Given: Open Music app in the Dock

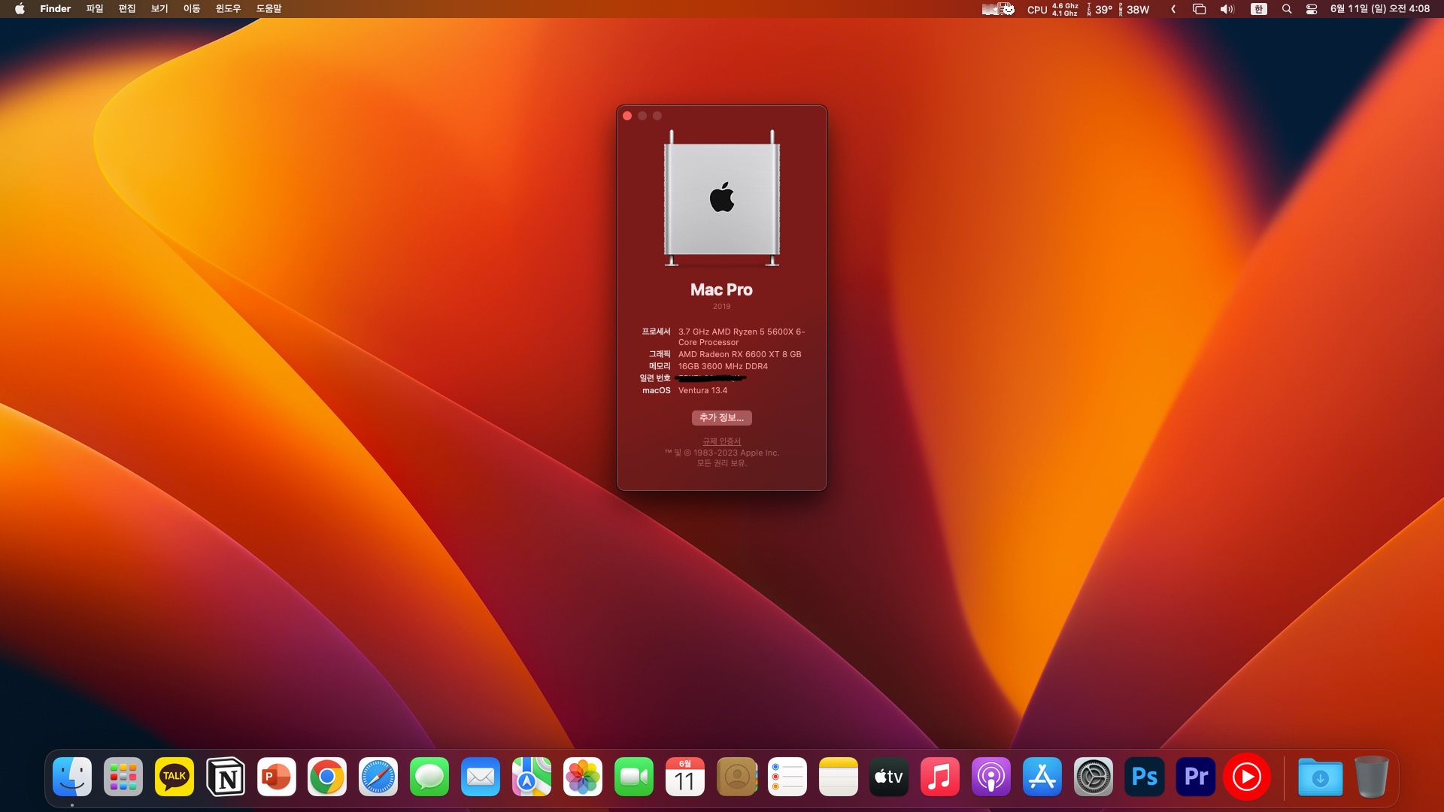Looking at the screenshot, I should pyautogui.click(x=940, y=777).
